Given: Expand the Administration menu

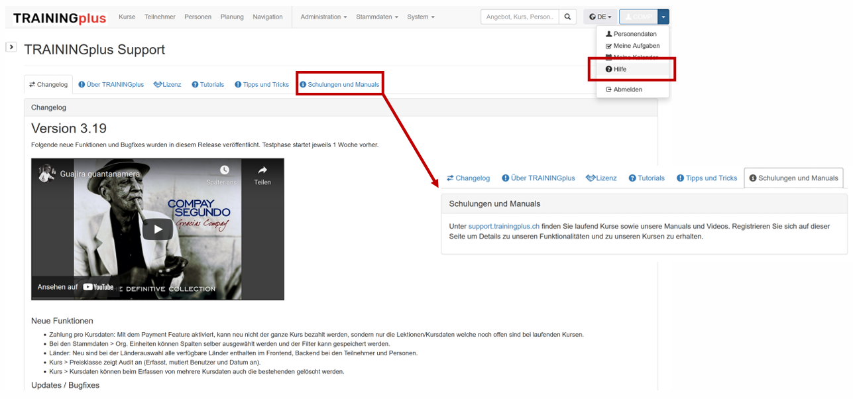Looking at the screenshot, I should click(323, 17).
